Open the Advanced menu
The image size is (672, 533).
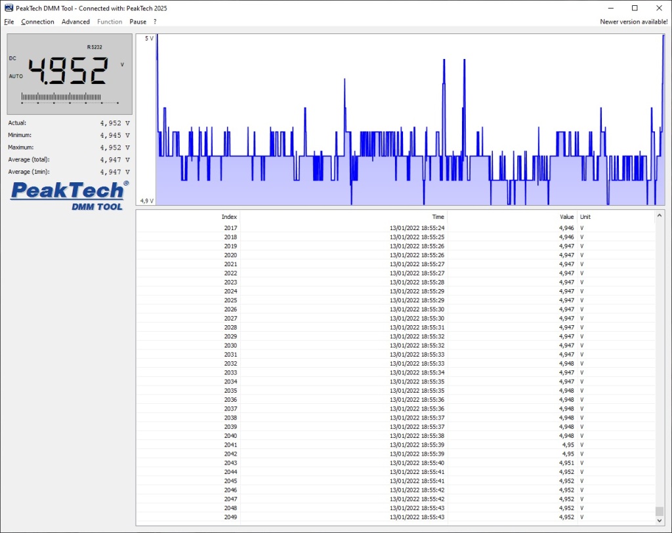point(75,22)
